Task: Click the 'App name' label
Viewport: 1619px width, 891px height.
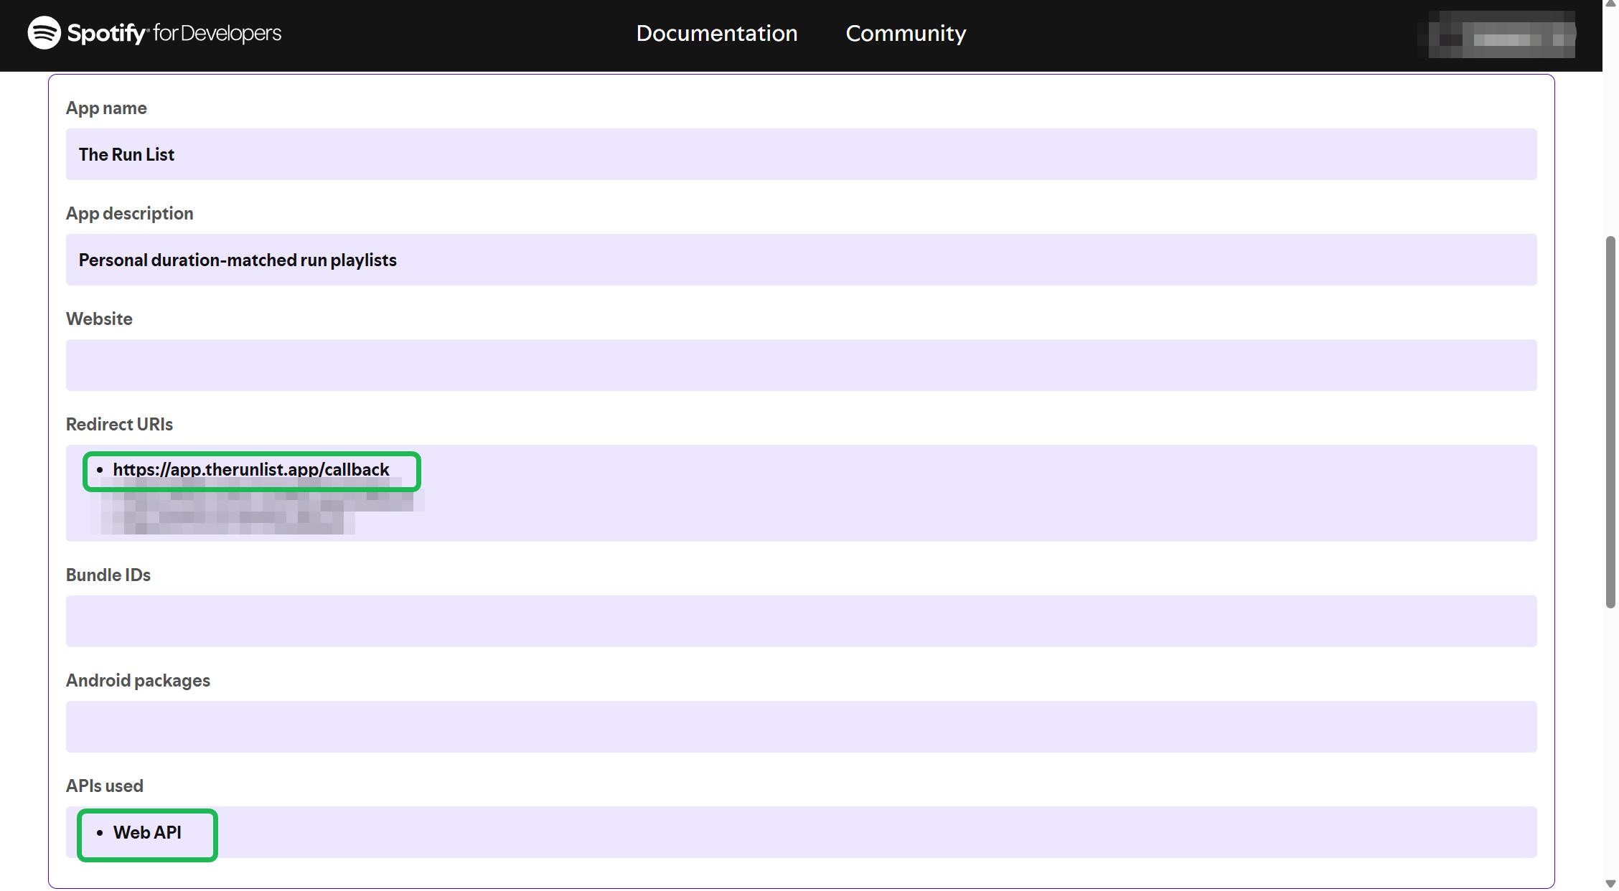Action: coord(106,108)
